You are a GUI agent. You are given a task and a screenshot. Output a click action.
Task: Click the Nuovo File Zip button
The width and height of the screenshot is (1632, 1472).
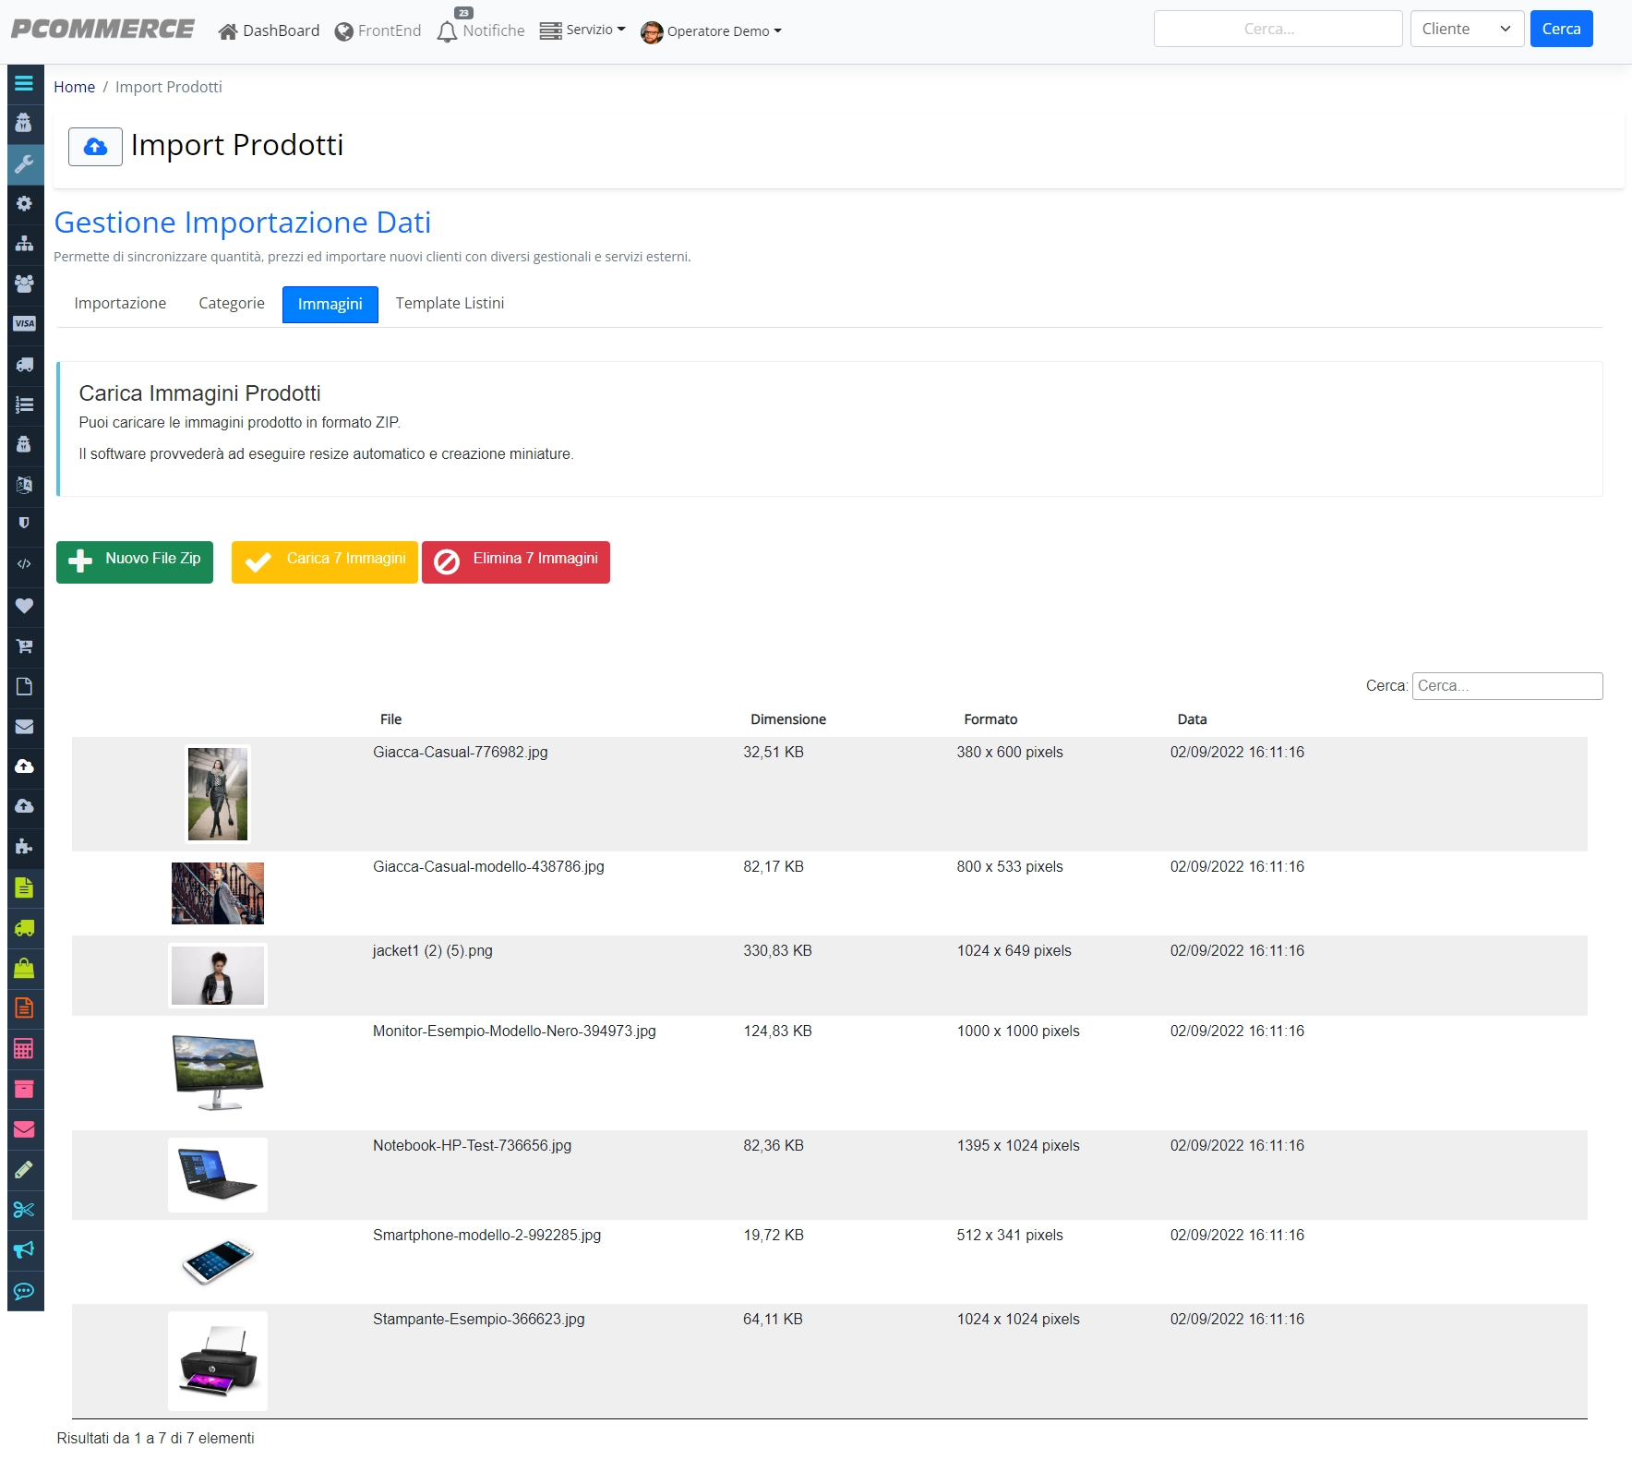click(x=135, y=562)
